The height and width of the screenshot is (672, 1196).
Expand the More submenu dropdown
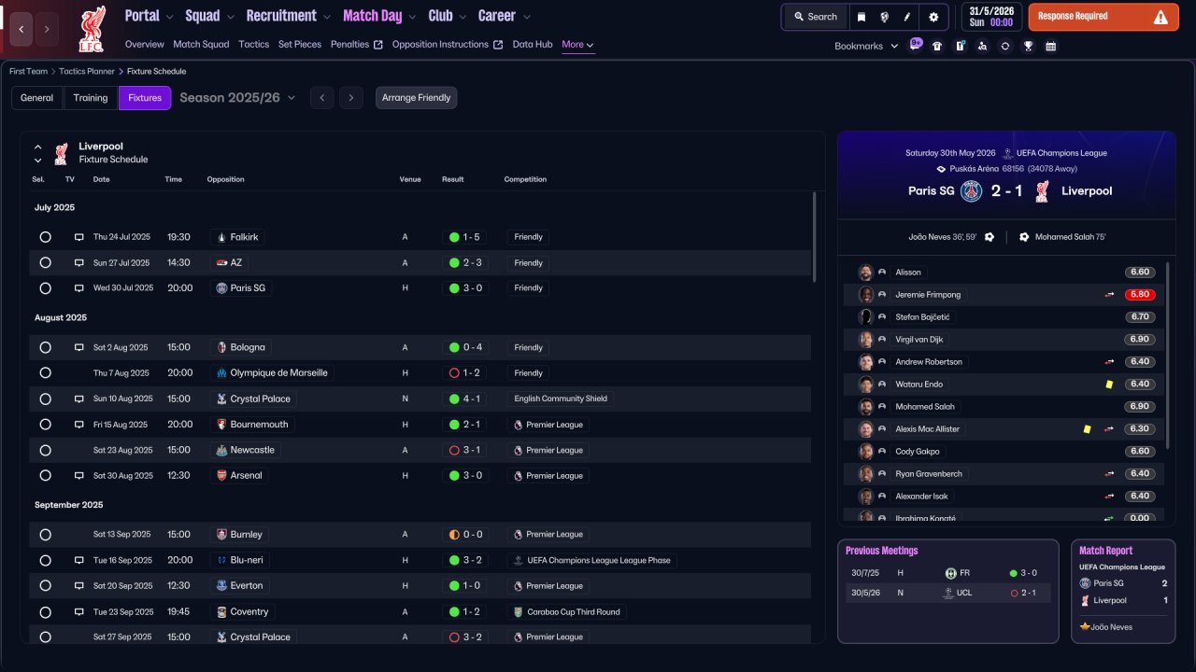577,44
